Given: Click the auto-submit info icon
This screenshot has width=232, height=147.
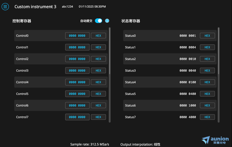Looking at the screenshot, I should tap(107, 21).
